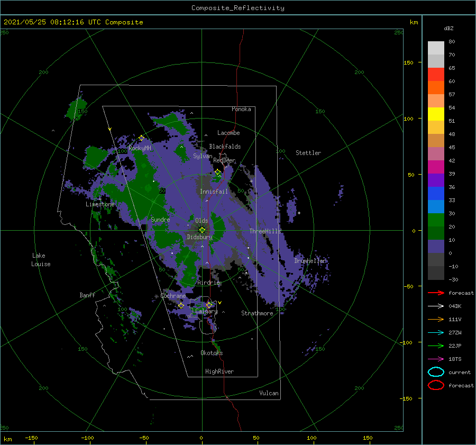Click the 18TS legend label

pos(455,359)
